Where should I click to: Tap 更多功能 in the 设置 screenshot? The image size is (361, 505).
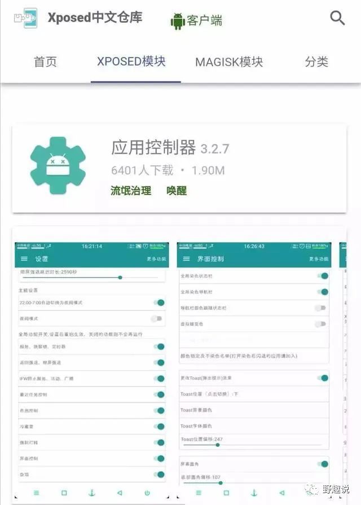click(156, 259)
